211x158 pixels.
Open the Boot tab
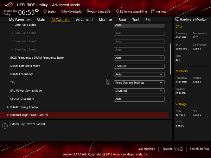(x=122, y=20)
